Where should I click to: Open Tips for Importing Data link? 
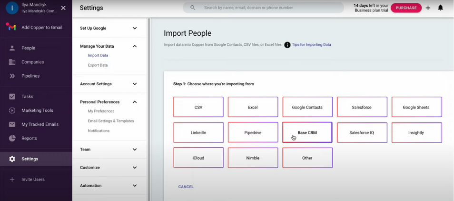(x=311, y=45)
